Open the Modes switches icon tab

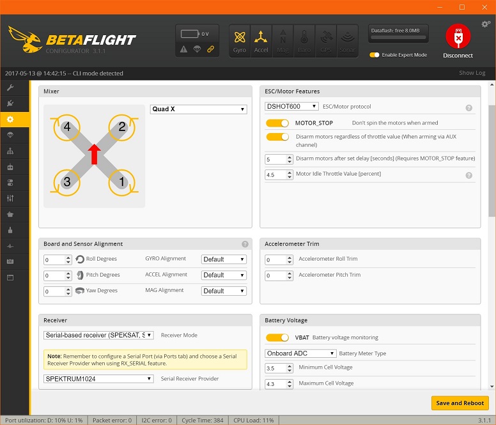point(10,182)
